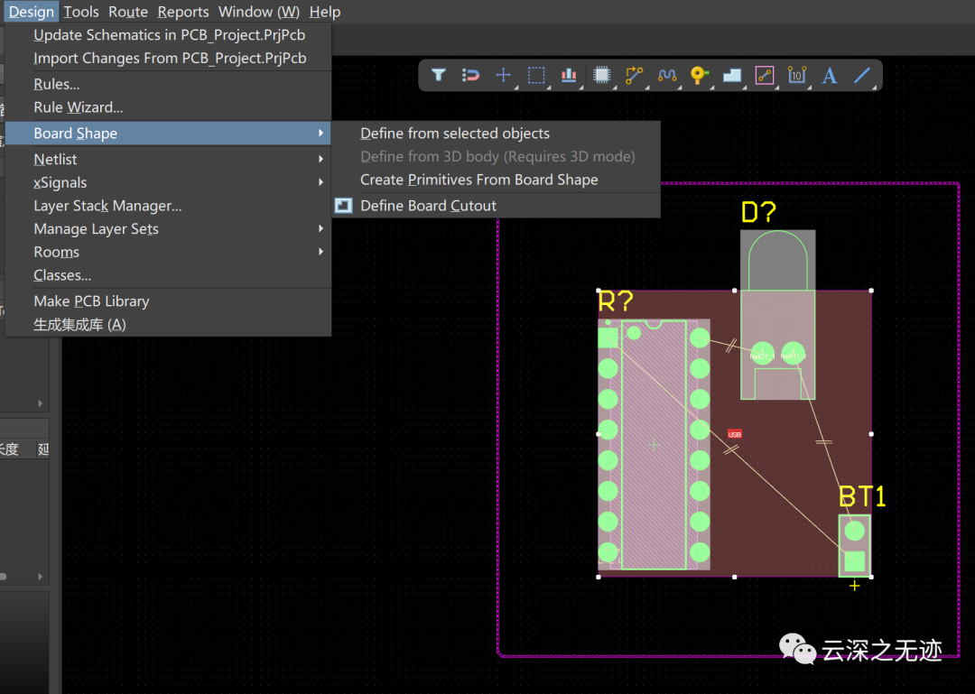Viewport: 975px width, 694px height.
Task: Click the right pad of the D? LED
Action: [x=793, y=354]
